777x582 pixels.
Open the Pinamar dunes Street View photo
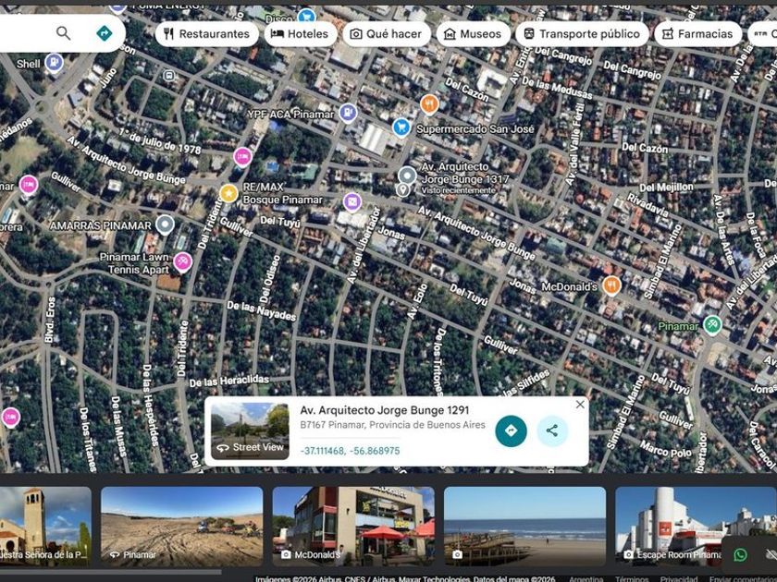pyautogui.click(x=181, y=526)
